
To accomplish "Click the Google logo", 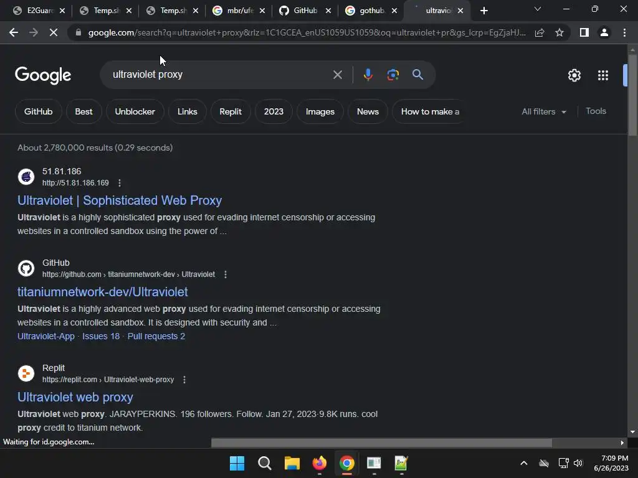I will click(43, 75).
